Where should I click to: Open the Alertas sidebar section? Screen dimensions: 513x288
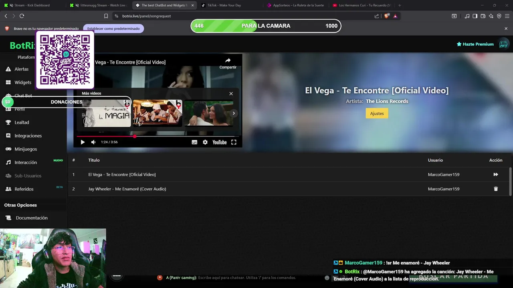tap(17, 69)
